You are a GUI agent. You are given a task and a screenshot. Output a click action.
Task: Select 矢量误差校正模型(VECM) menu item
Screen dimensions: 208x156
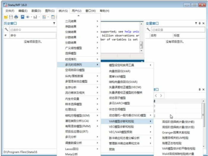[127, 87]
